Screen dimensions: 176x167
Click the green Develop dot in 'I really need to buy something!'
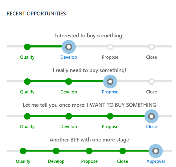point(69,82)
